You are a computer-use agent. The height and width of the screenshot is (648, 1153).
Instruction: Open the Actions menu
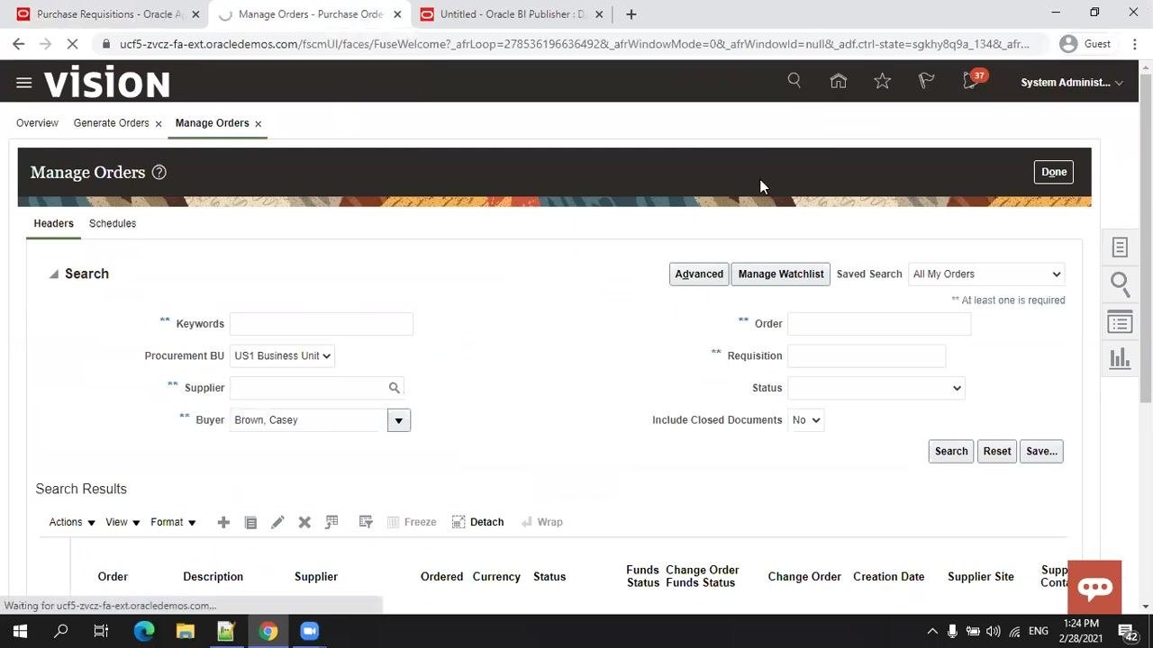point(72,522)
